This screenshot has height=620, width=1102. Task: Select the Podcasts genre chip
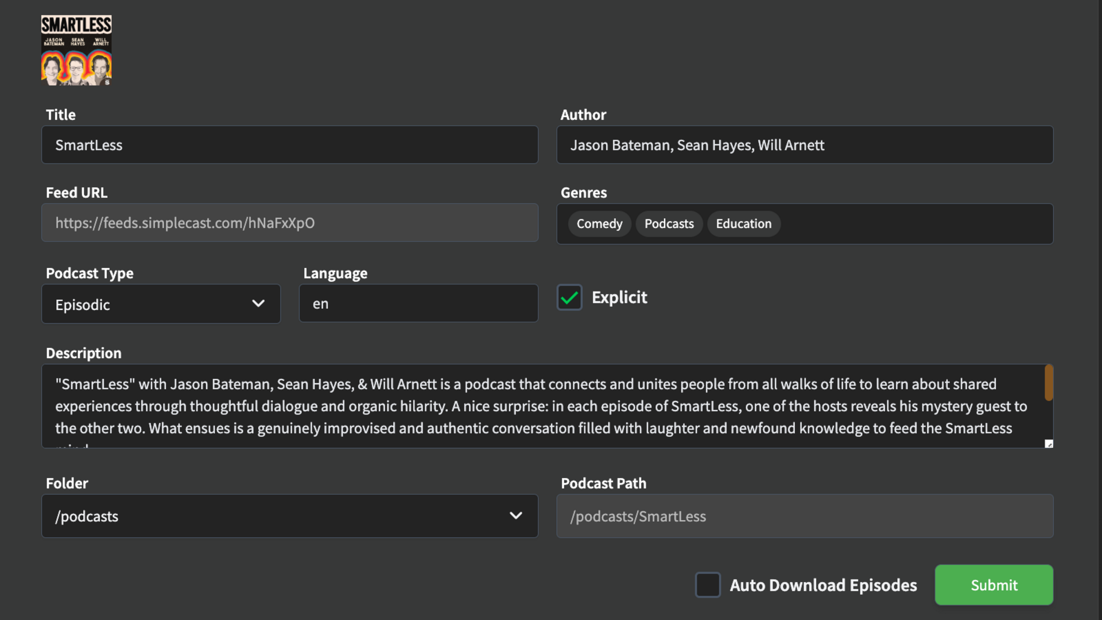point(669,224)
